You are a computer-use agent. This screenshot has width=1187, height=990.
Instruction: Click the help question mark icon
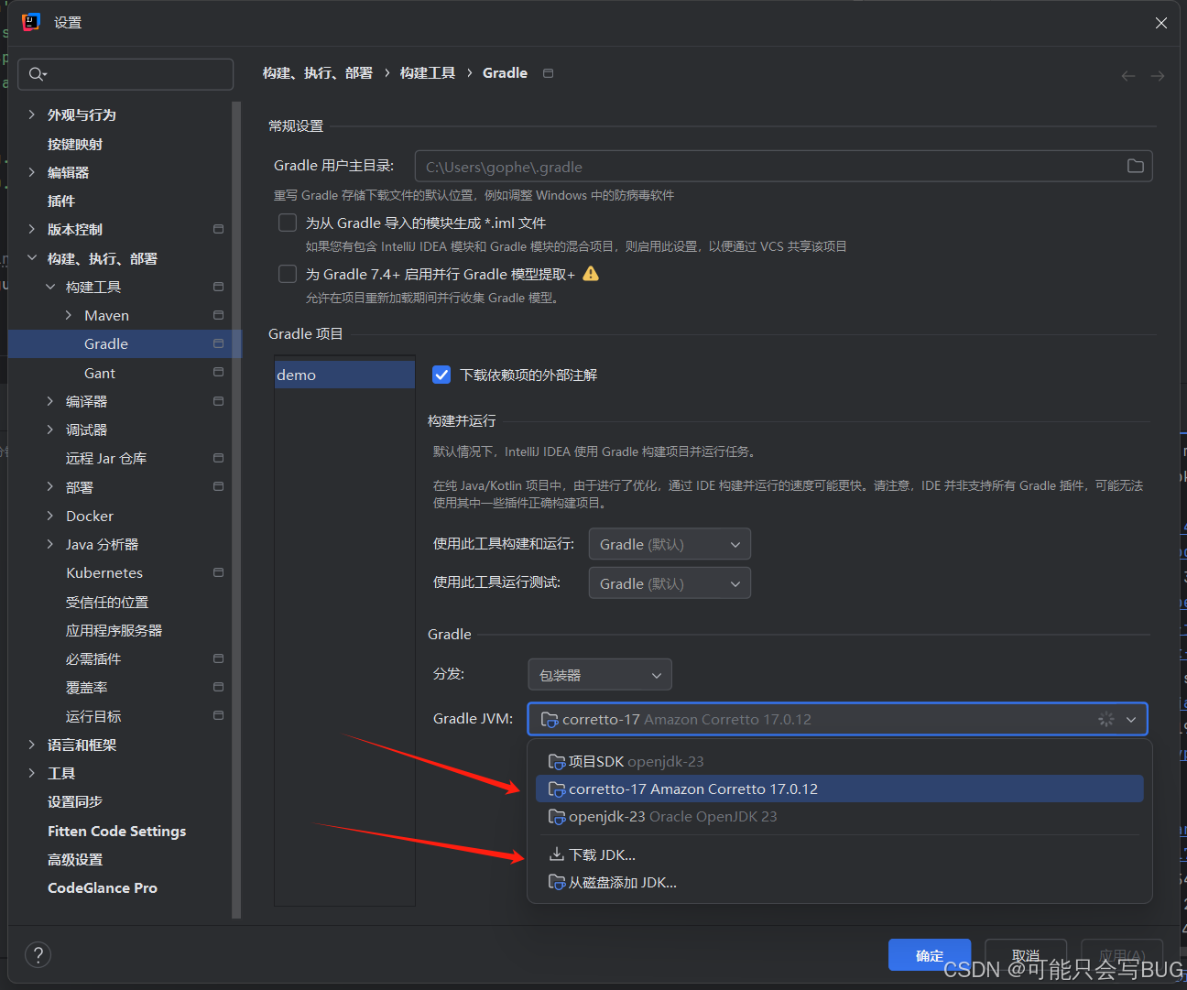(x=38, y=955)
